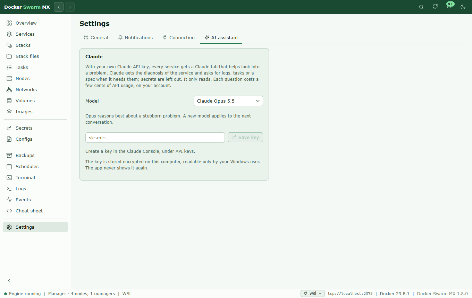472x298 pixels.
Task: Click the Events activity pulse icon
Action: 9,200
